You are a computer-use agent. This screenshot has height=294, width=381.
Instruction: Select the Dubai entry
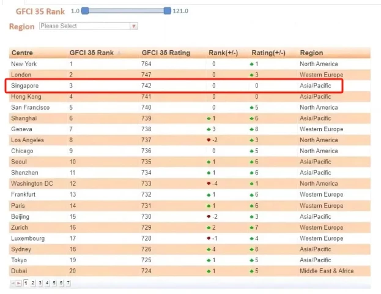tap(19, 271)
